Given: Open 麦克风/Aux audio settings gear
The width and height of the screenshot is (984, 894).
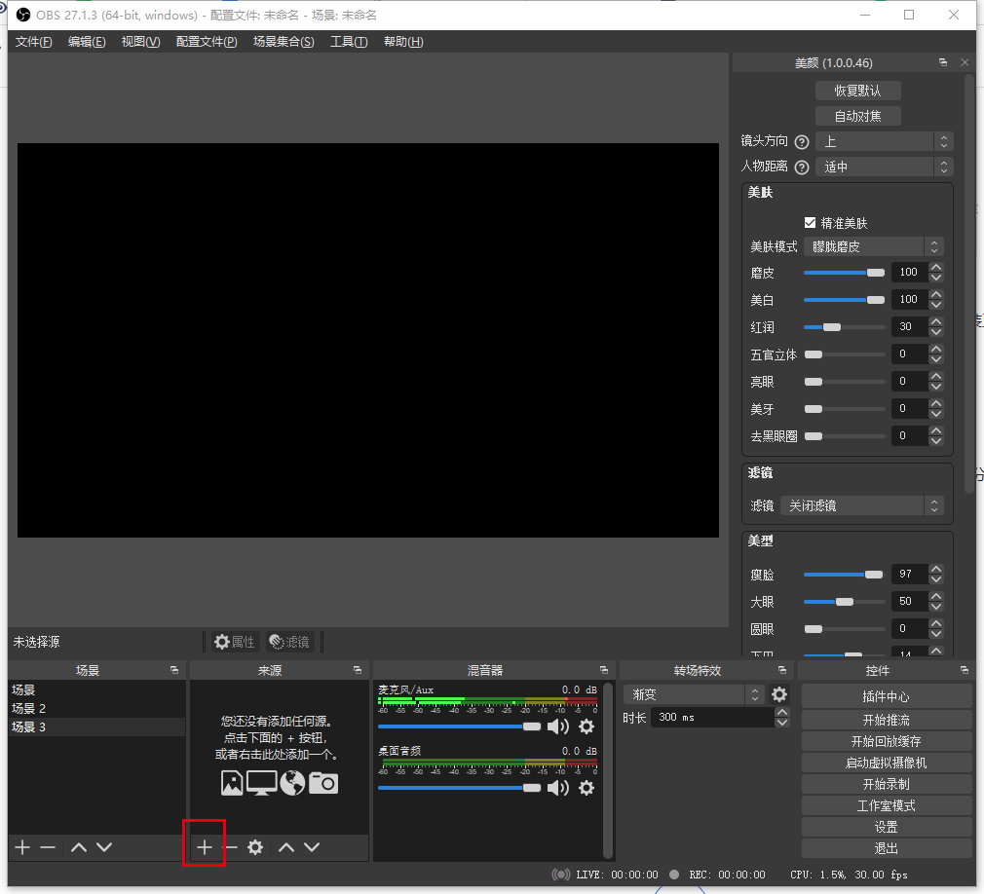Looking at the screenshot, I should coord(587,726).
